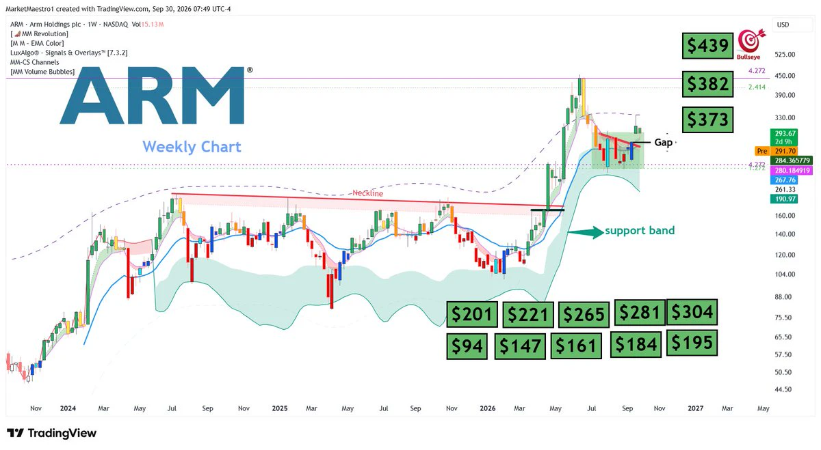Click the $439 price target box
This screenshot has width=821, height=450.
click(x=708, y=46)
